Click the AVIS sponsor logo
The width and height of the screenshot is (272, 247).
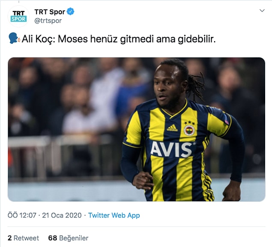click(171, 149)
